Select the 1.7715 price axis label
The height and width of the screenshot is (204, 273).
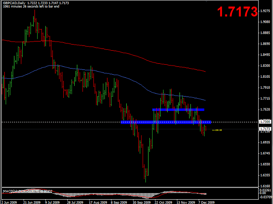[265, 99]
